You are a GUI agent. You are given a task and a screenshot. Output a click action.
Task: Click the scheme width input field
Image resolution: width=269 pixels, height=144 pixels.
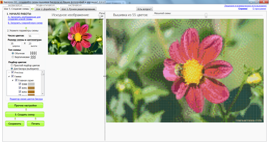pyautogui.click(x=16, y=43)
